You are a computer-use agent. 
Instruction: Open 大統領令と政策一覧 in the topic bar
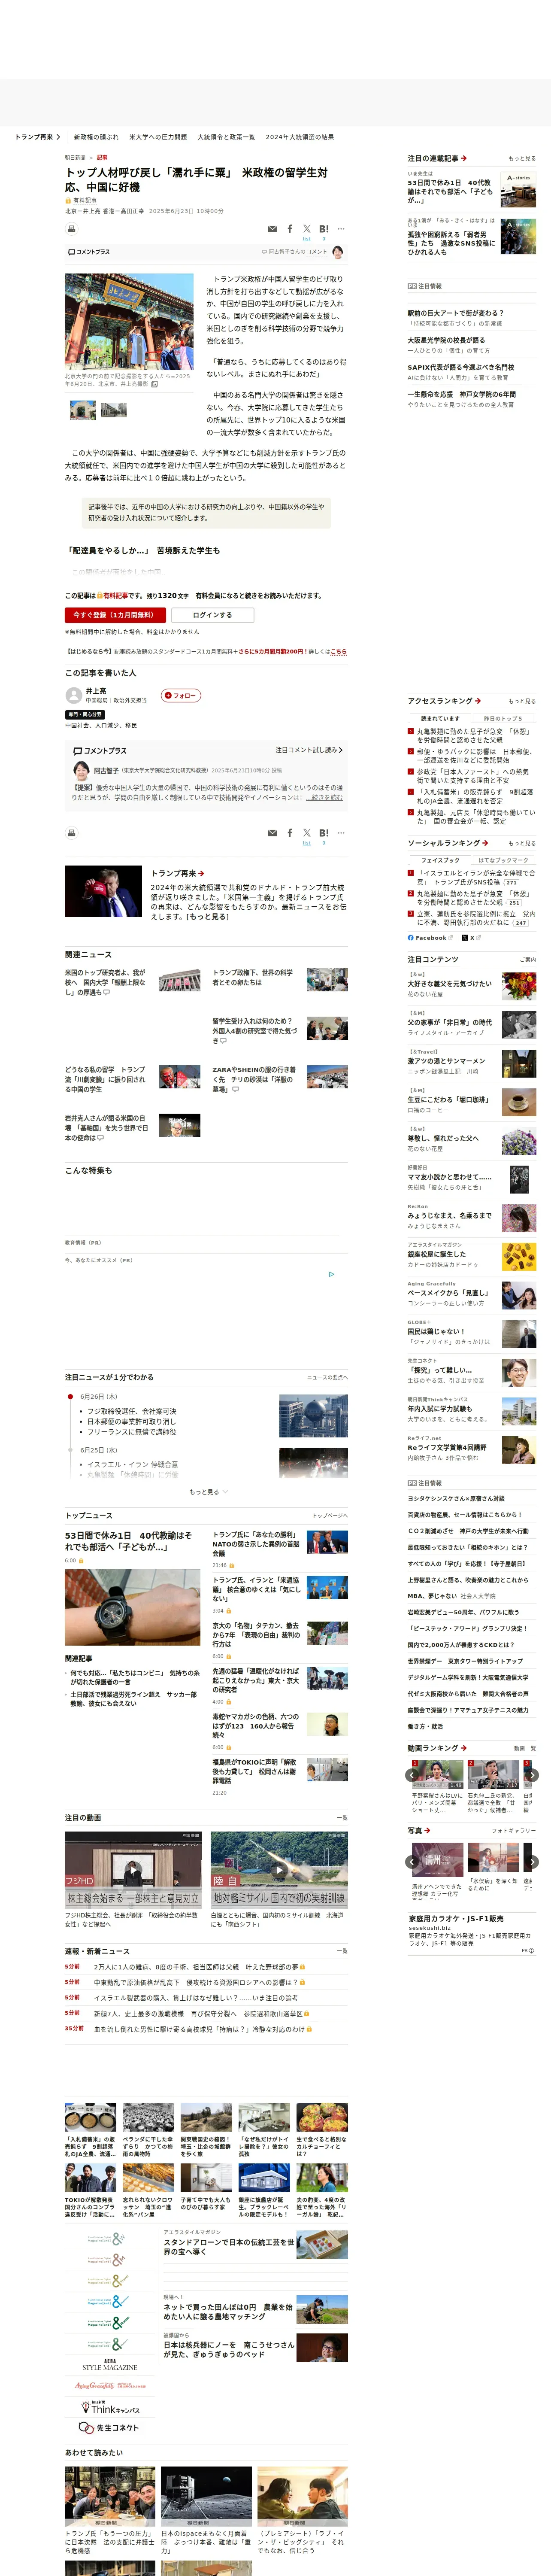pyautogui.click(x=226, y=137)
